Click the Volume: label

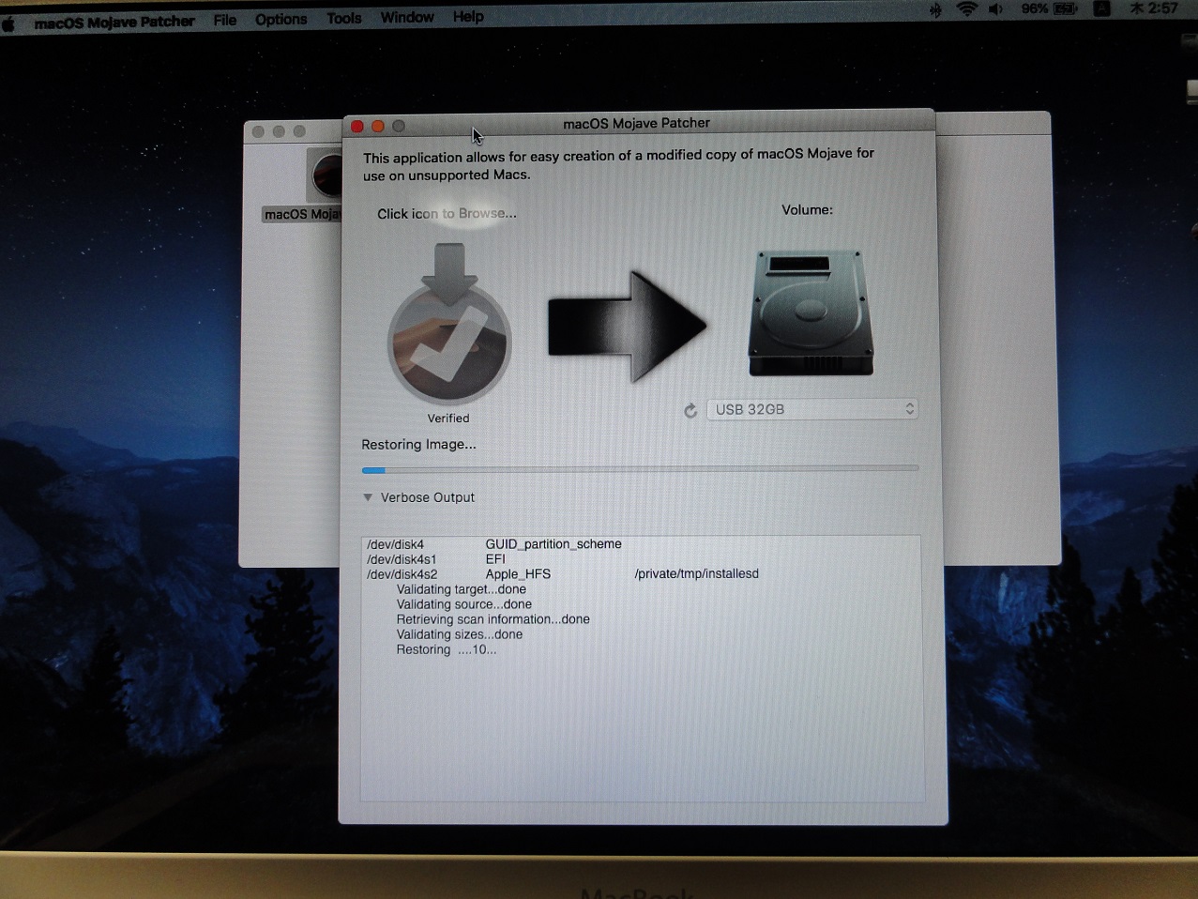808,210
